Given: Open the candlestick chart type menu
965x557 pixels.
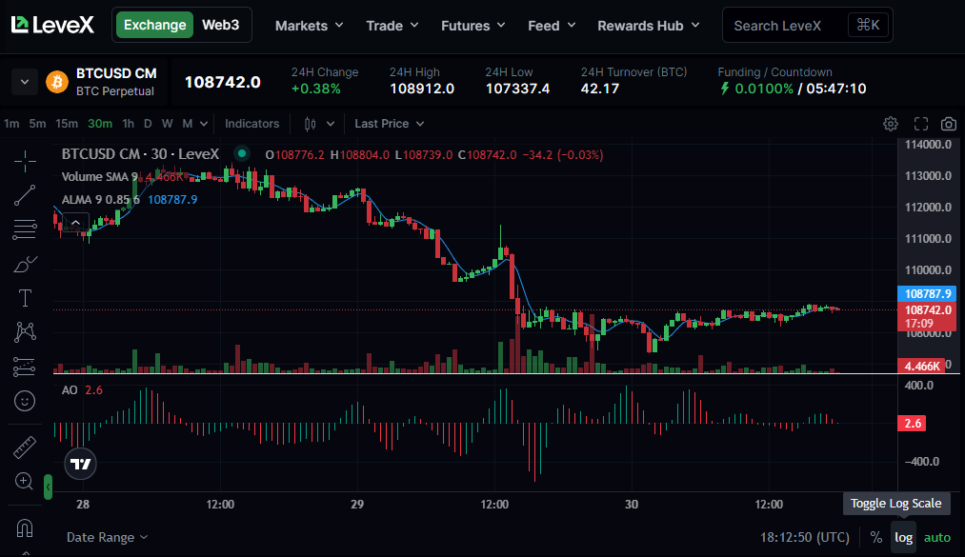Looking at the screenshot, I should pyautogui.click(x=319, y=124).
